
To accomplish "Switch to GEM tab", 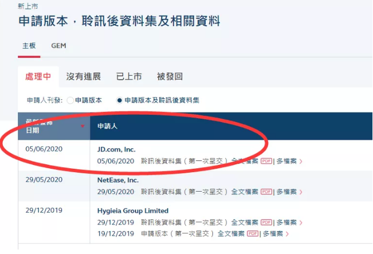I will [x=59, y=46].
